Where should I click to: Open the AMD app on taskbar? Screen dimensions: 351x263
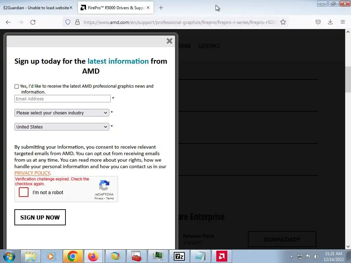pyautogui.click(x=222, y=256)
